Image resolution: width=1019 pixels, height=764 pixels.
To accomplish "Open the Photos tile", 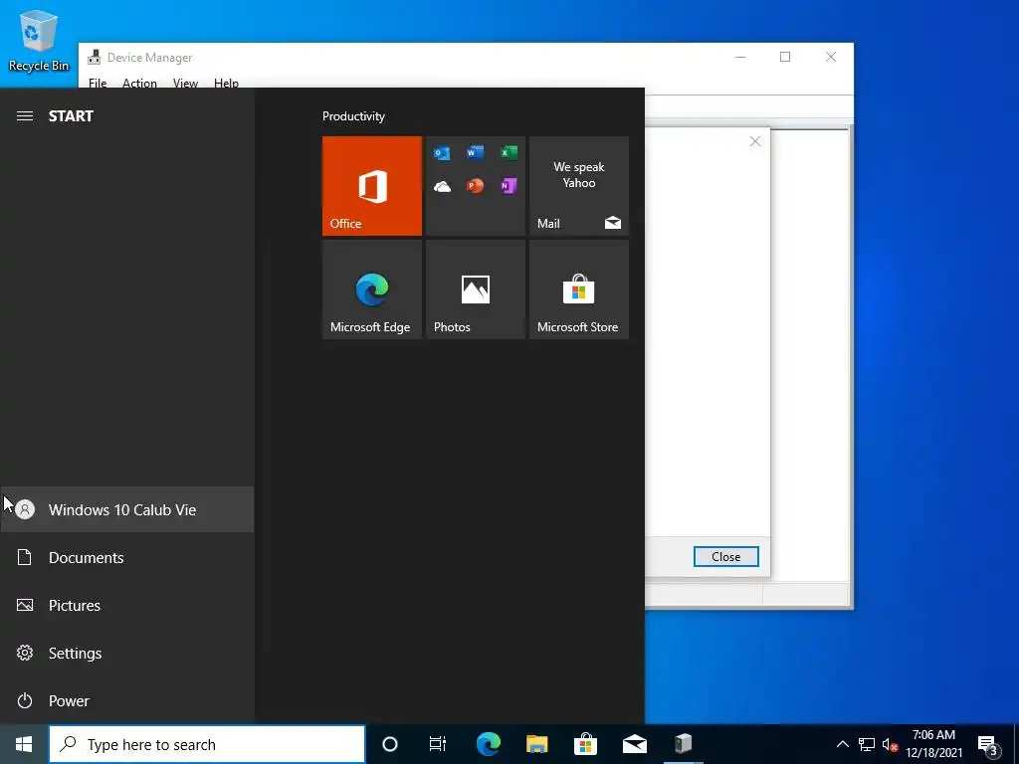I will [x=475, y=289].
